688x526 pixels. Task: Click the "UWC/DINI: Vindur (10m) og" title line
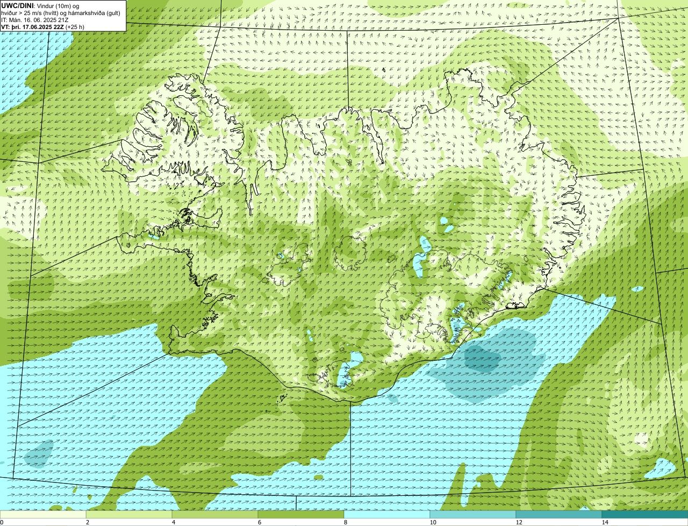click(40, 5)
